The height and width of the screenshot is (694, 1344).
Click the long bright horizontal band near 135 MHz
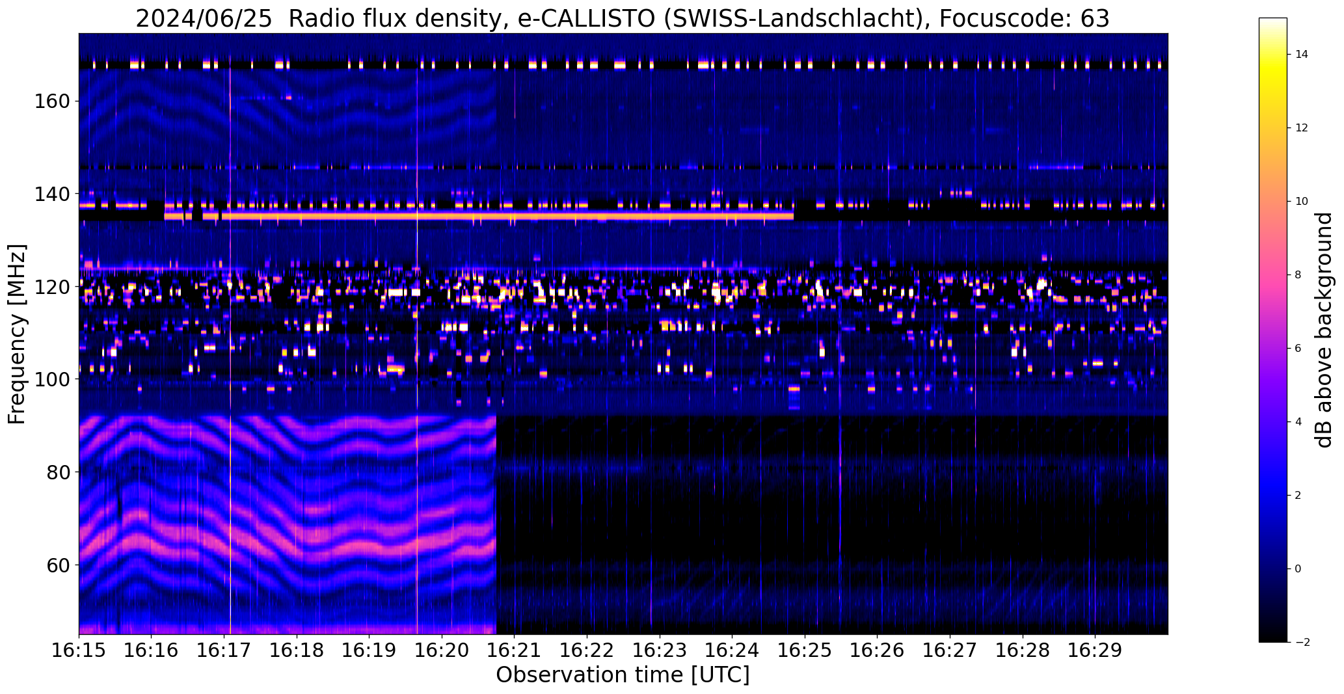pyautogui.click(x=479, y=216)
